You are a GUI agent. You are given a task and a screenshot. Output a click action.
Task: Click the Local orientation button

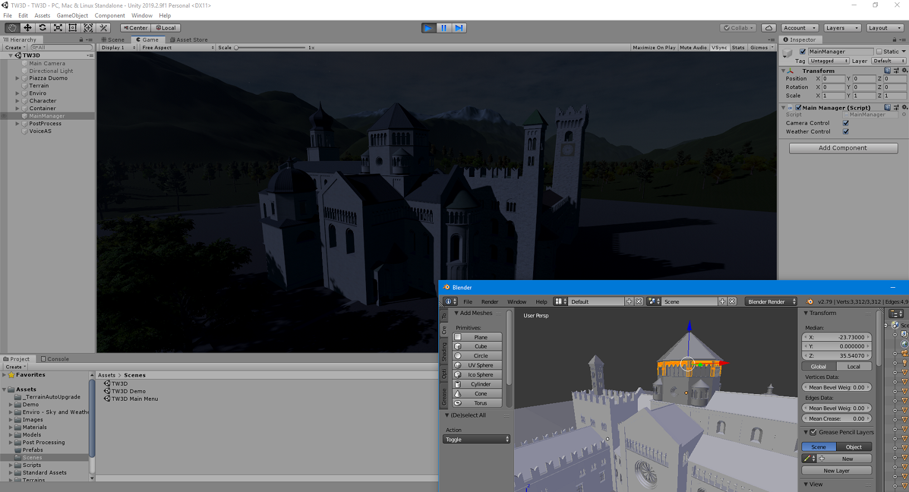(166, 28)
